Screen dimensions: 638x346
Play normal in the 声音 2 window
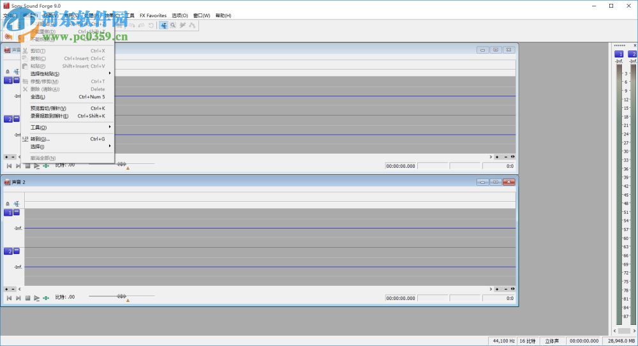tap(36, 298)
